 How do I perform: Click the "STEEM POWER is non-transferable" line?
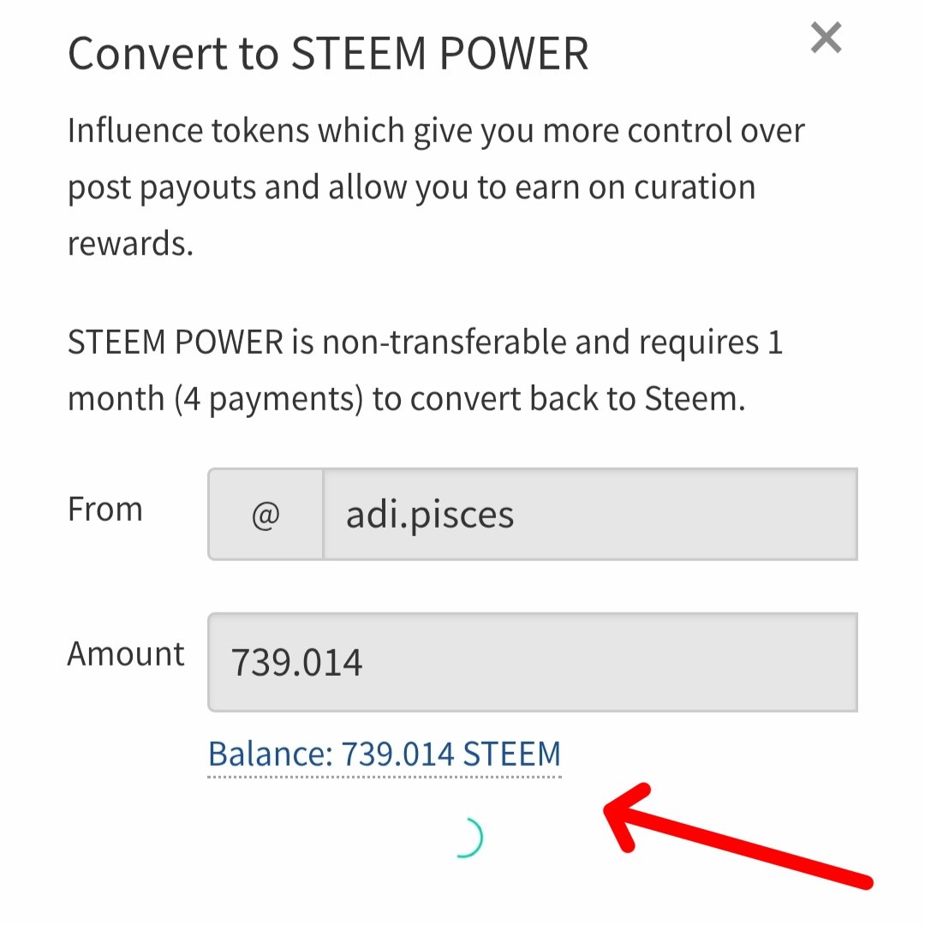point(425,343)
